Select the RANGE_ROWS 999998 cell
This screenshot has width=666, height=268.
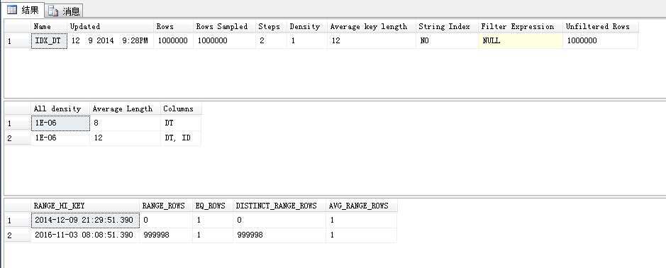(x=166, y=235)
